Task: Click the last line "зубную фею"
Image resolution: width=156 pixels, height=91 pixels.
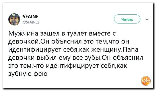Action: pyautogui.click(x=28, y=74)
